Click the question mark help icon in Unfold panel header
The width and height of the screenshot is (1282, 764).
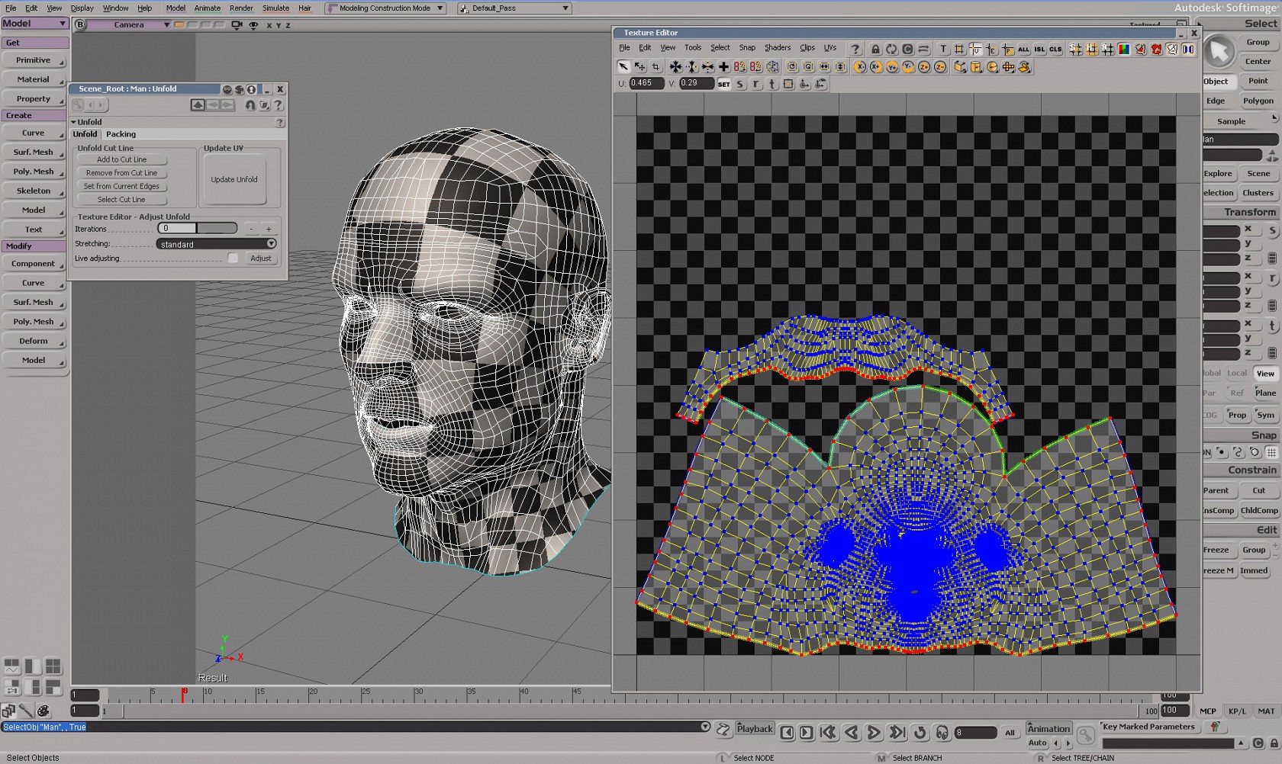(279, 104)
